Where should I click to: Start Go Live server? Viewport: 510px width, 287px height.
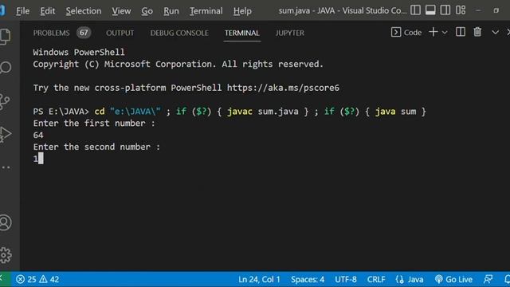453,279
